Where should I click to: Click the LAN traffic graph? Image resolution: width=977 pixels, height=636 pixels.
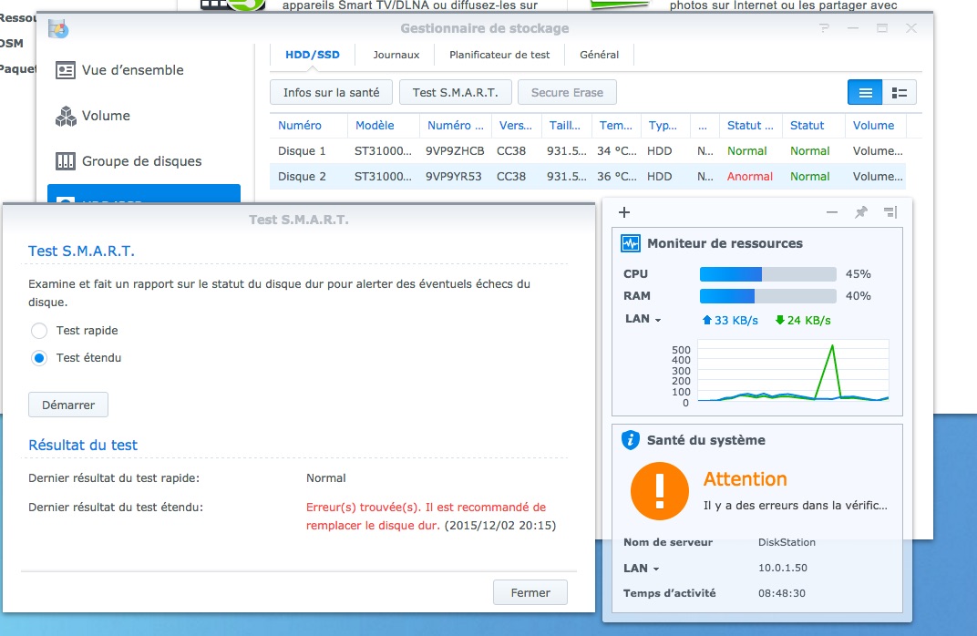[793, 372]
